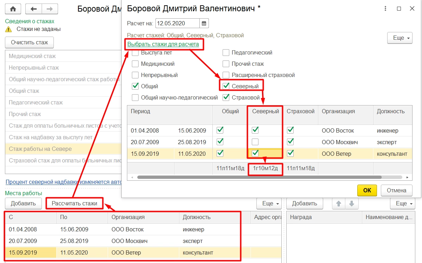The width and height of the screenshot is (422, 263).
Task: Click Организация column header in dialog
Action: tap(345, 115)
